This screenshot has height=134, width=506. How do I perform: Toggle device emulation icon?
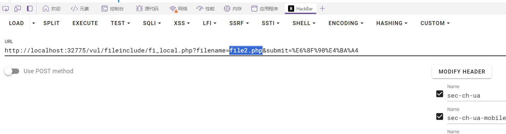[17, 9]
